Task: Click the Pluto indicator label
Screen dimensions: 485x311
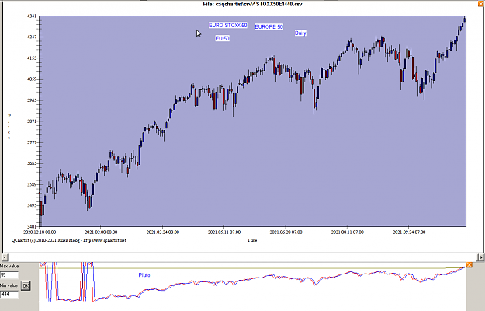Action: (144, 275)
